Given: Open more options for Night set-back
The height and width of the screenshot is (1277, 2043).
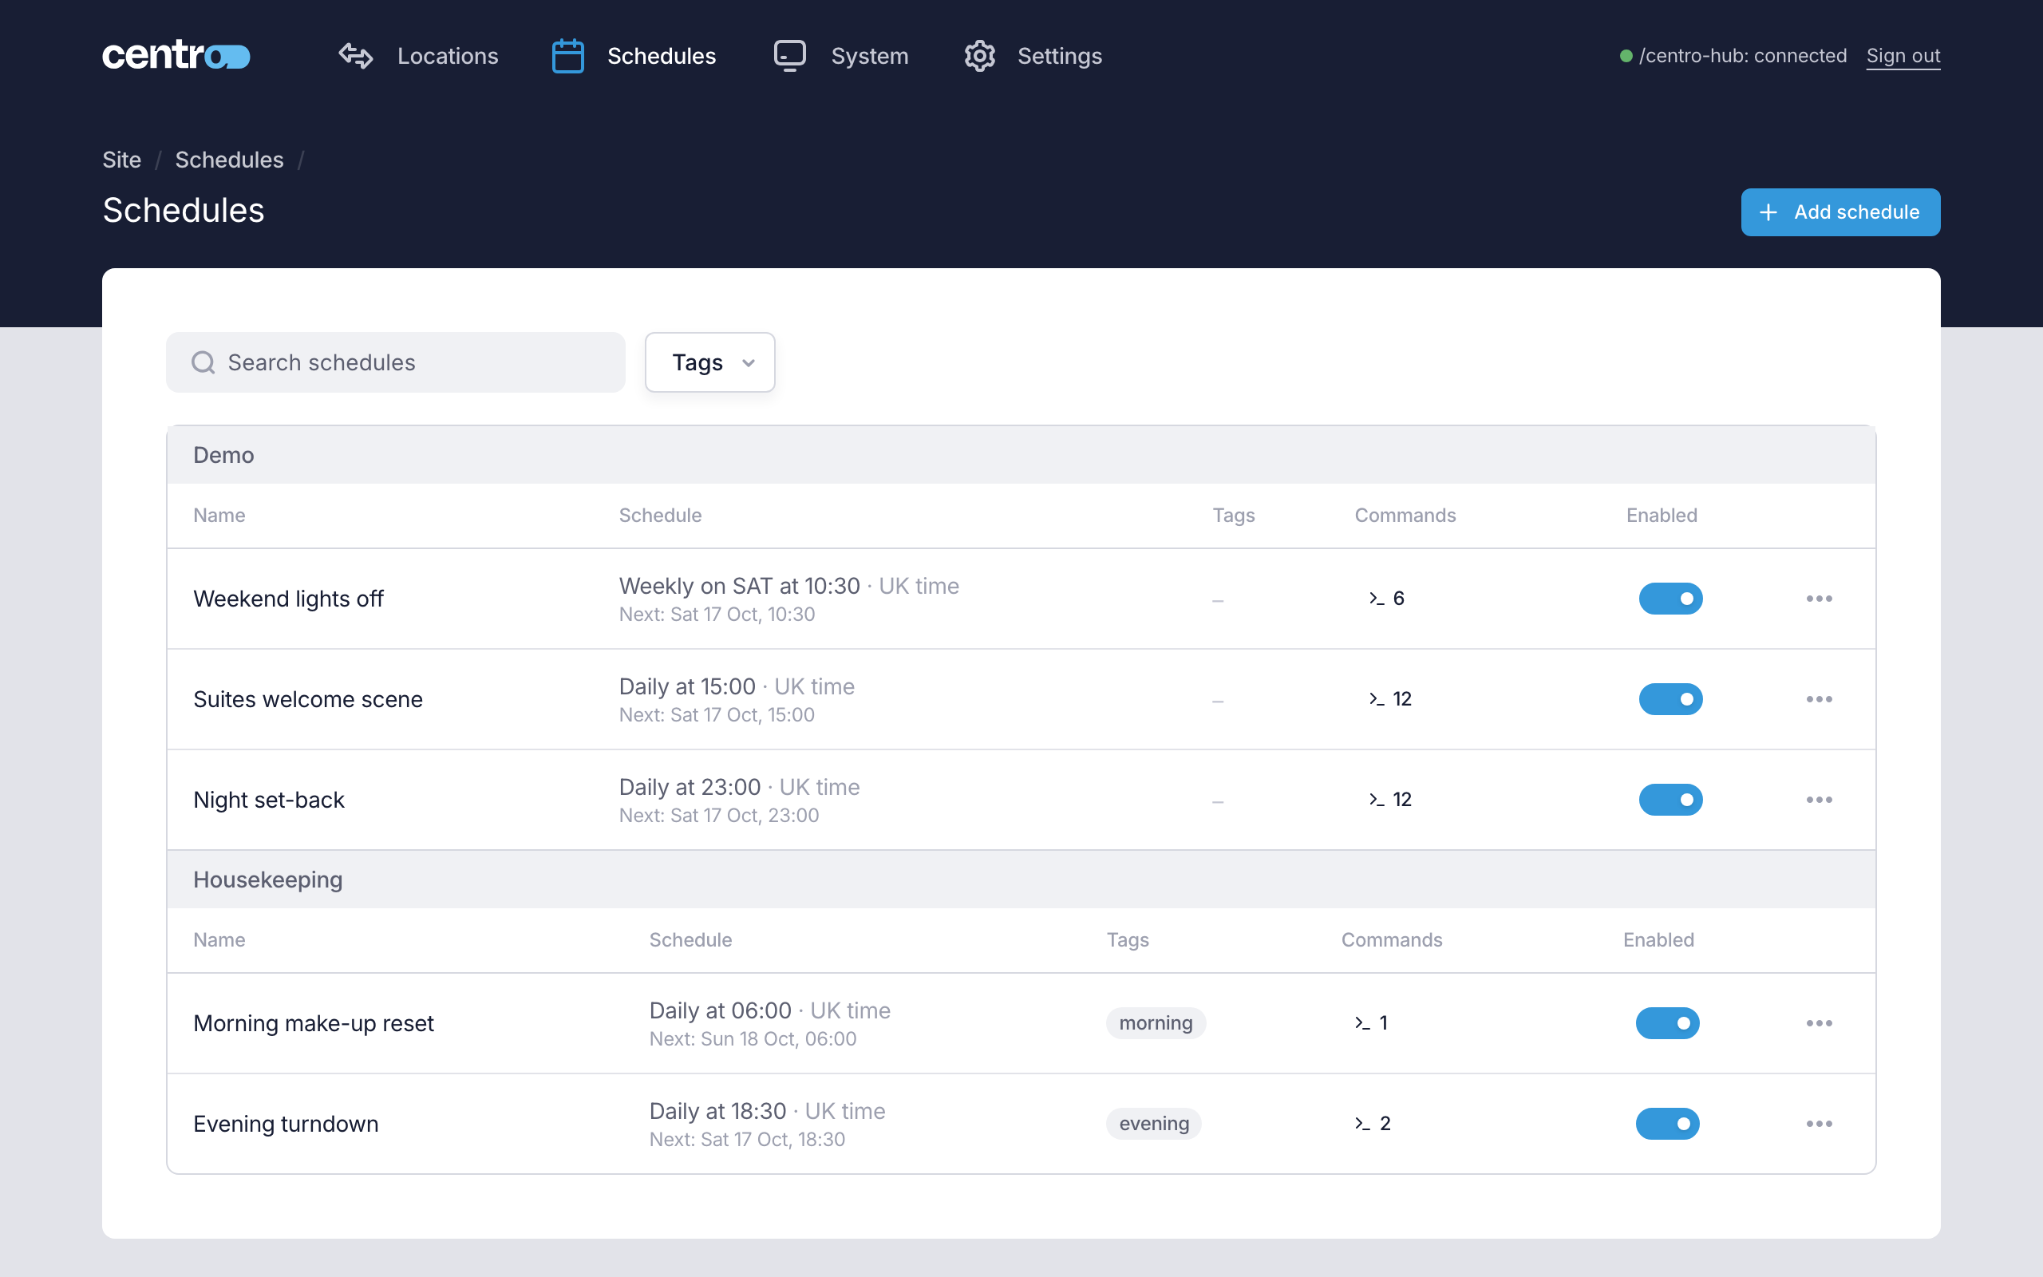Looking at the screenshot, I should [1820, 800].
